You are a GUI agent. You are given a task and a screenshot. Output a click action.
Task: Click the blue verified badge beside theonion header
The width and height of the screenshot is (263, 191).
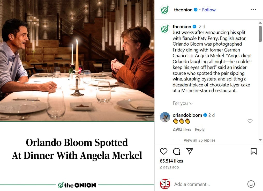[x=196, y=10]
